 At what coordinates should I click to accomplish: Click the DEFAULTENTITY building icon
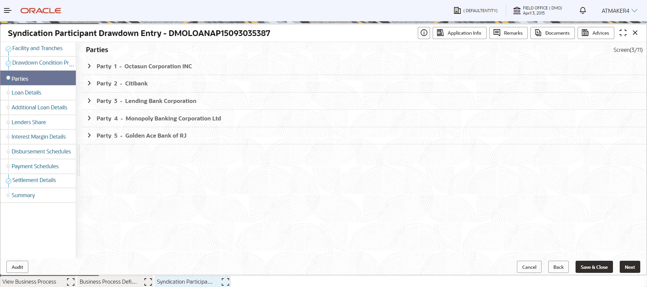click(457, 10)
